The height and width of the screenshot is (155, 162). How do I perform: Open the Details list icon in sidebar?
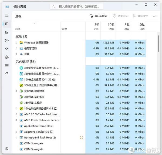pyautogui.click(x=7, y=65)
